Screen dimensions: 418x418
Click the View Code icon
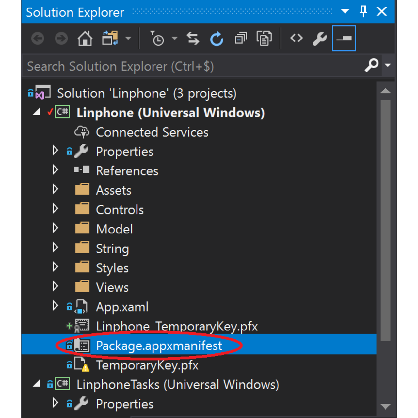point(297,39)
